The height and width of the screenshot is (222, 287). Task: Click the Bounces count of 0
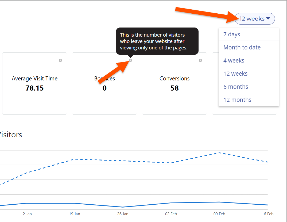(x=104, y=88)
